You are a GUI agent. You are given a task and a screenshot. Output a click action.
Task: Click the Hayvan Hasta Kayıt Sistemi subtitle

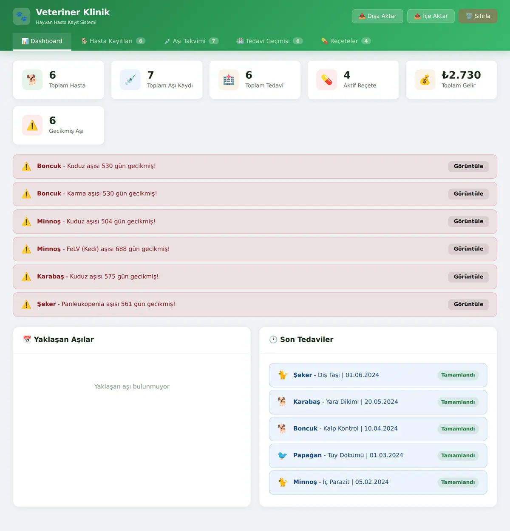[66, 23]
